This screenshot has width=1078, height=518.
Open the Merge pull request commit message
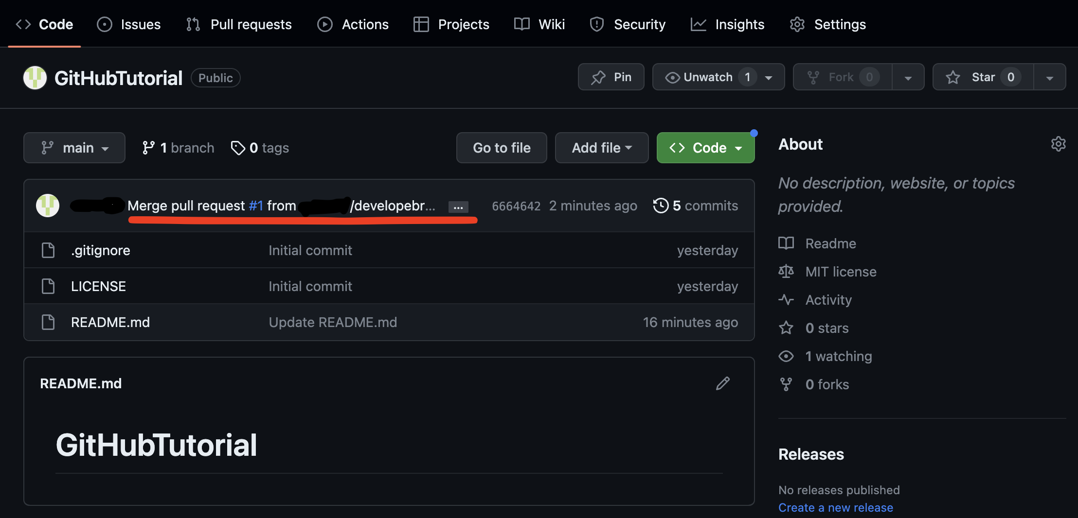click(187, 206)
